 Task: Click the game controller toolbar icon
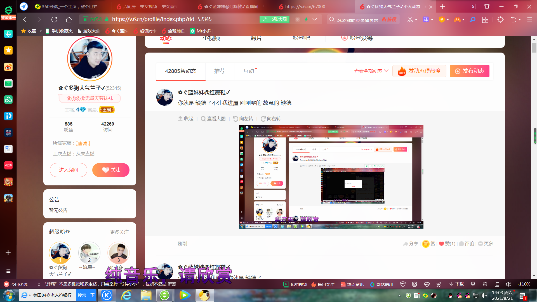457,20
